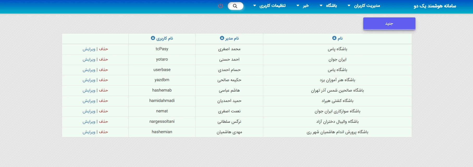Select the username hashemian
Viewport: 473px width, 167px height.
[x=162, y=132]
